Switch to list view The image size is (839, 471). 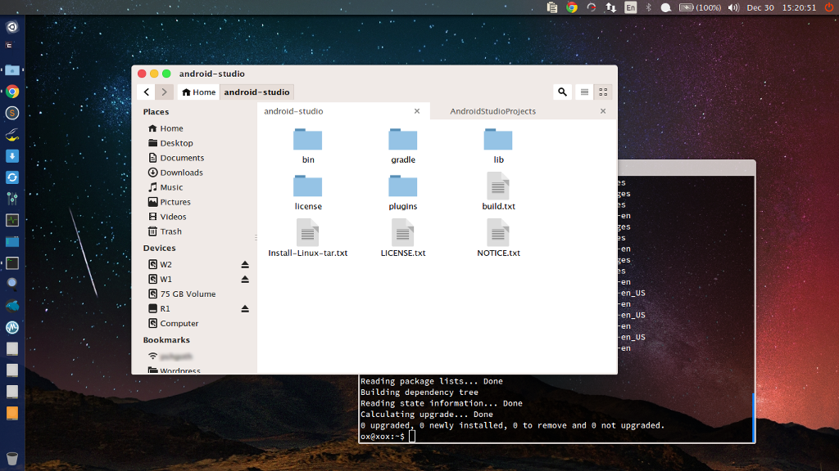point(584,92)
